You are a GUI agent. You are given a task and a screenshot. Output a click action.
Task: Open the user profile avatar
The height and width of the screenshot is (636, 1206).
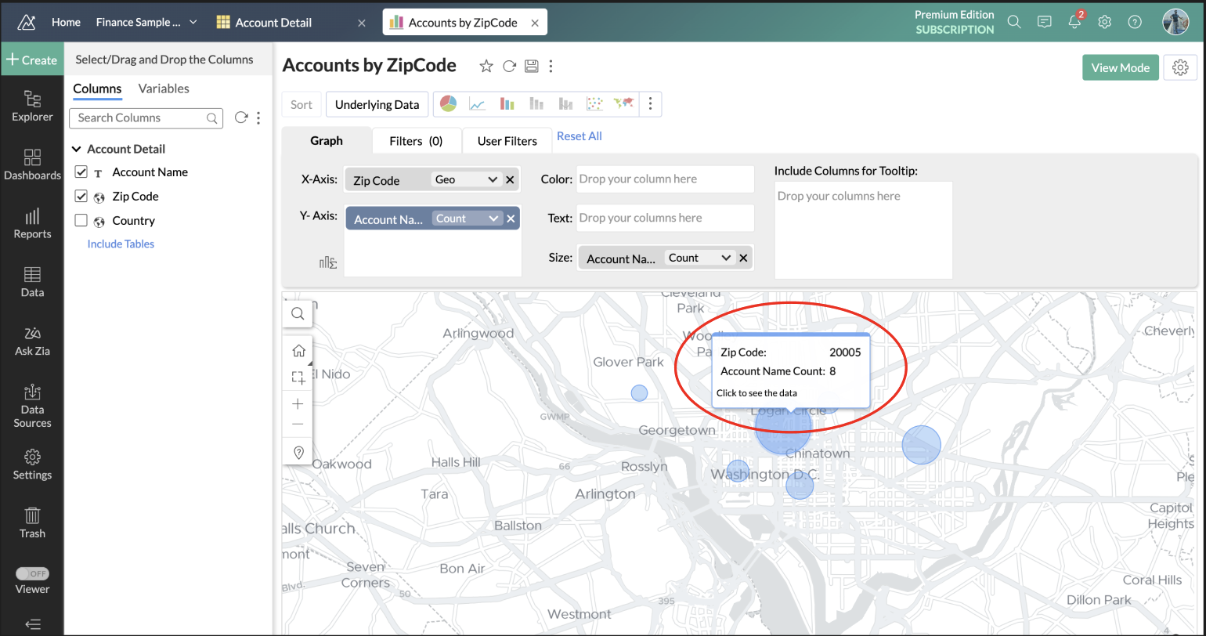click(1175, 22)
